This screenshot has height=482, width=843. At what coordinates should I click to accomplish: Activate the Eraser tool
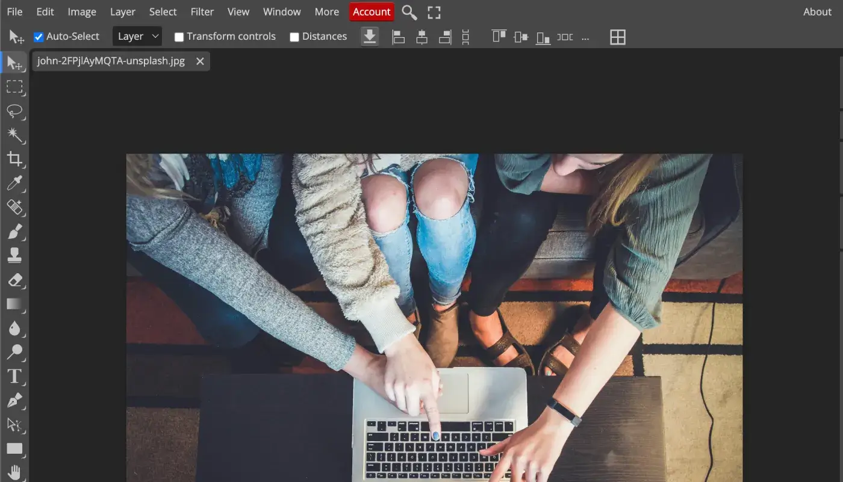[x=15, y=280]
